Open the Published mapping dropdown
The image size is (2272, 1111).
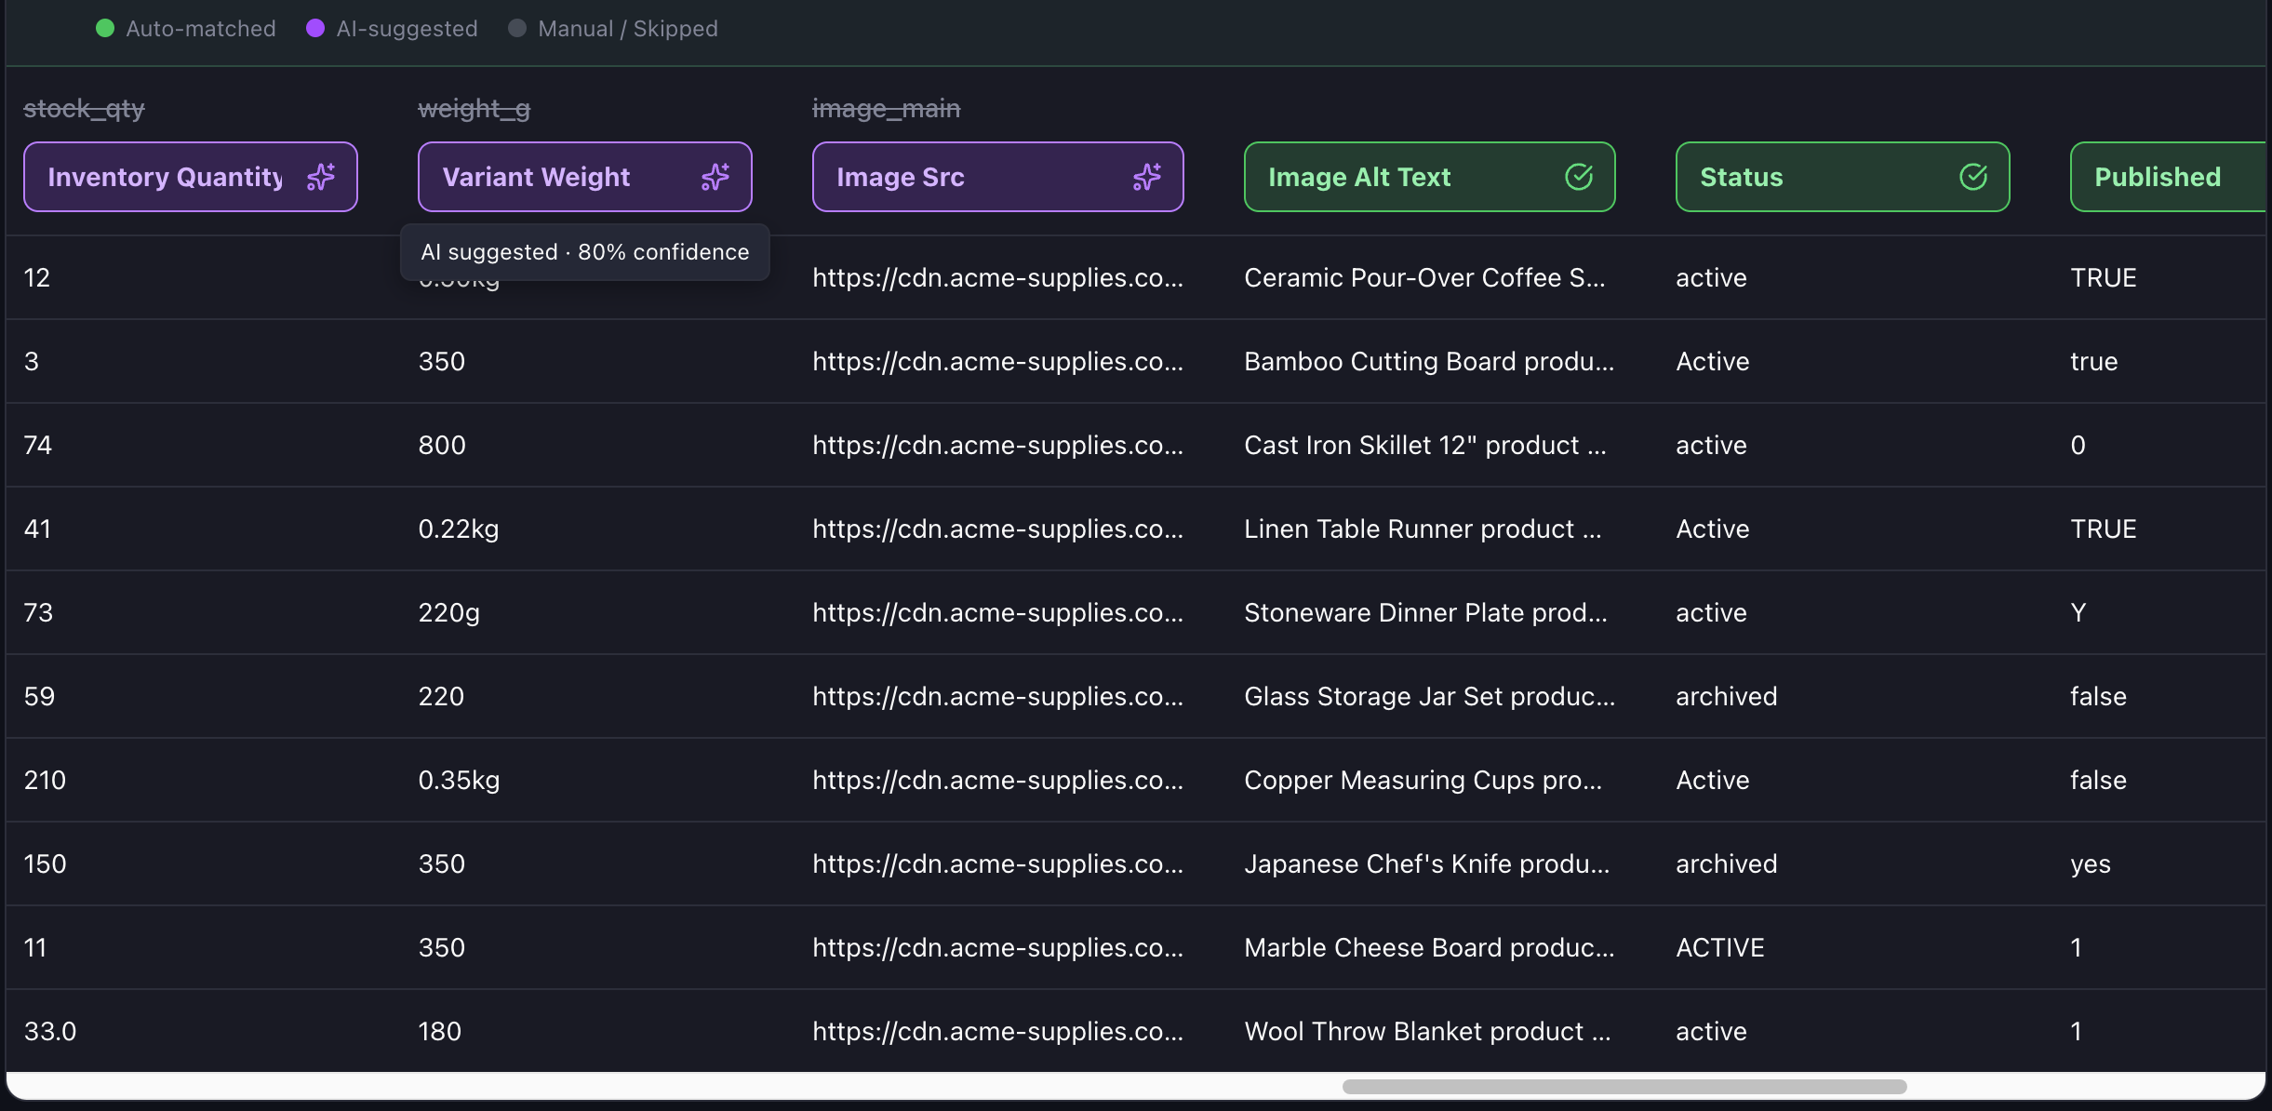click(x=2169, y=177)
